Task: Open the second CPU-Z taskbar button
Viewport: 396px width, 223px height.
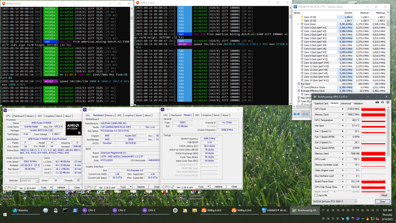Action: 125,211
